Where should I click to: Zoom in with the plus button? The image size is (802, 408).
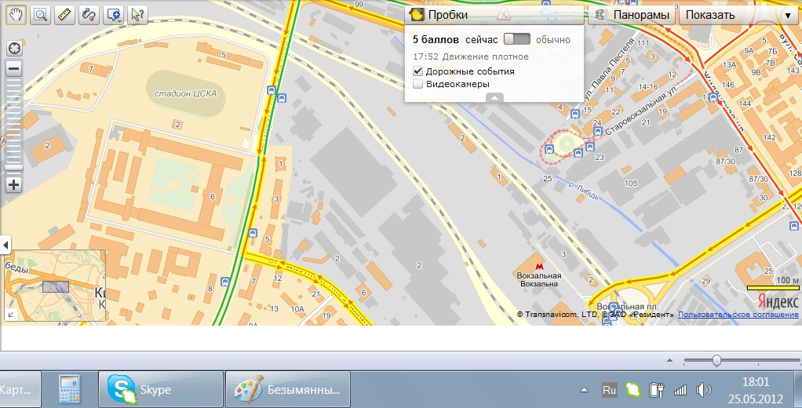14,185
